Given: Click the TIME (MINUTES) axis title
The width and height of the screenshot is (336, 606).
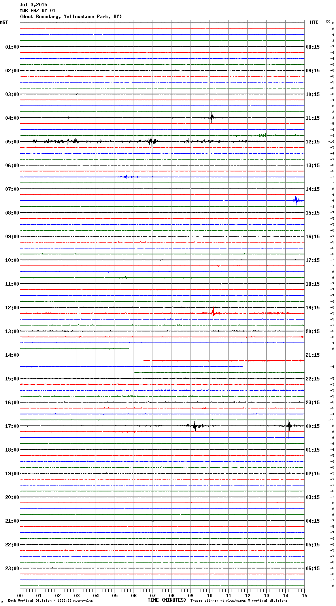Looking at the screenshot, I should [167, 600].
